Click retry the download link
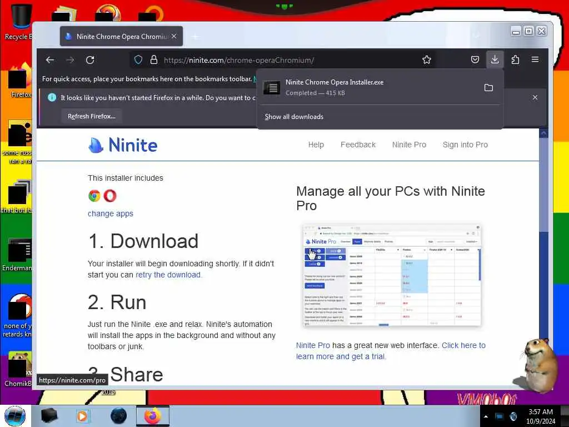 click(x=168, y=275)
